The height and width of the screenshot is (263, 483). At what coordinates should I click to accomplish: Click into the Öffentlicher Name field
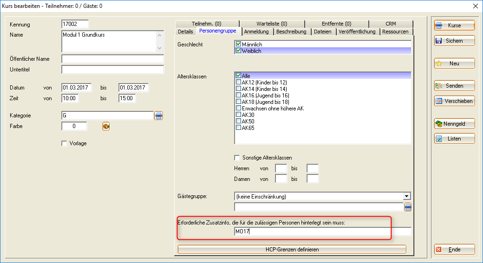[112, 59]
